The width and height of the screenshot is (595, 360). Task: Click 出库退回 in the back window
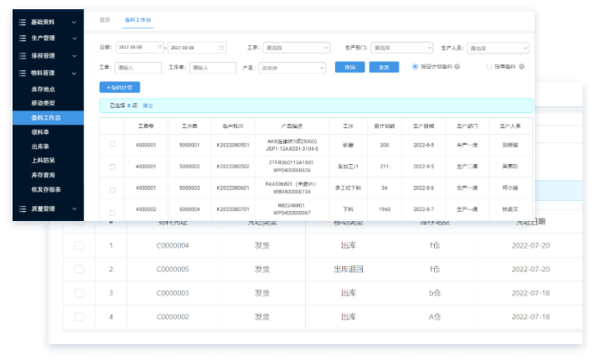coord(349,269)
